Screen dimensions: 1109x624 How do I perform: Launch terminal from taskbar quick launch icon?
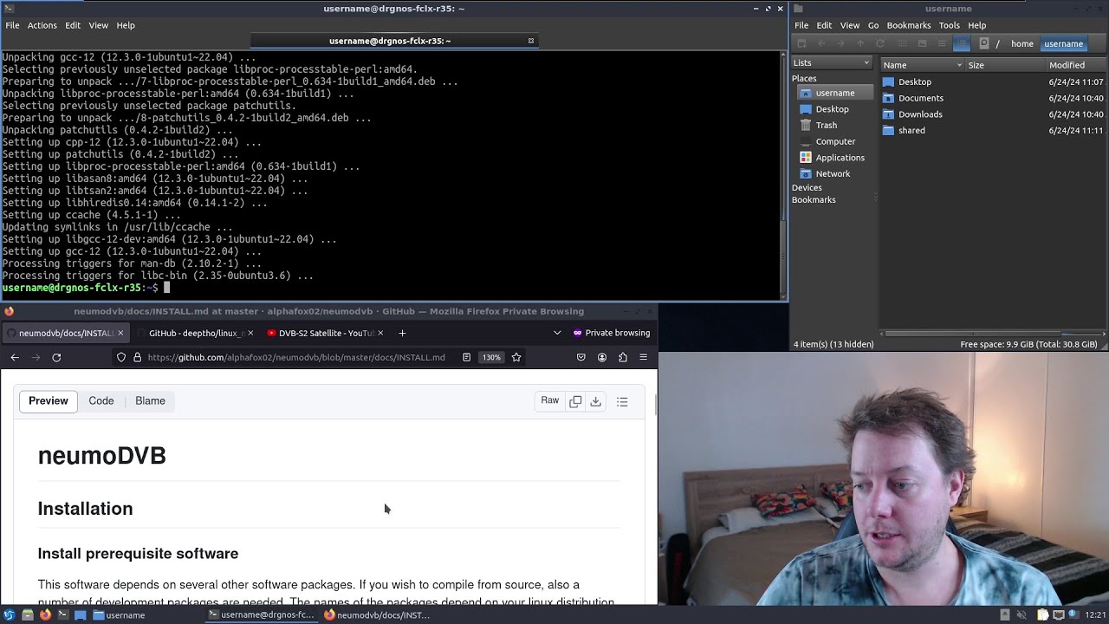tap(62, 615)
